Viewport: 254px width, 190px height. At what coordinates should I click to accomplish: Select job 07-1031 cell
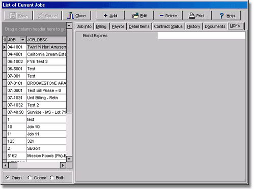click(x=17, y=98)
